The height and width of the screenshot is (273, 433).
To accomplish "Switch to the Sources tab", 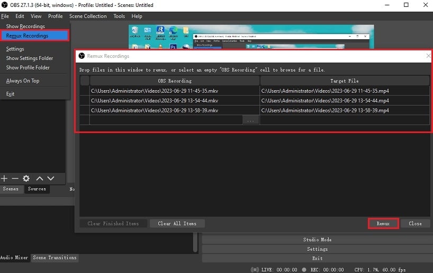I will click(37, 189).
